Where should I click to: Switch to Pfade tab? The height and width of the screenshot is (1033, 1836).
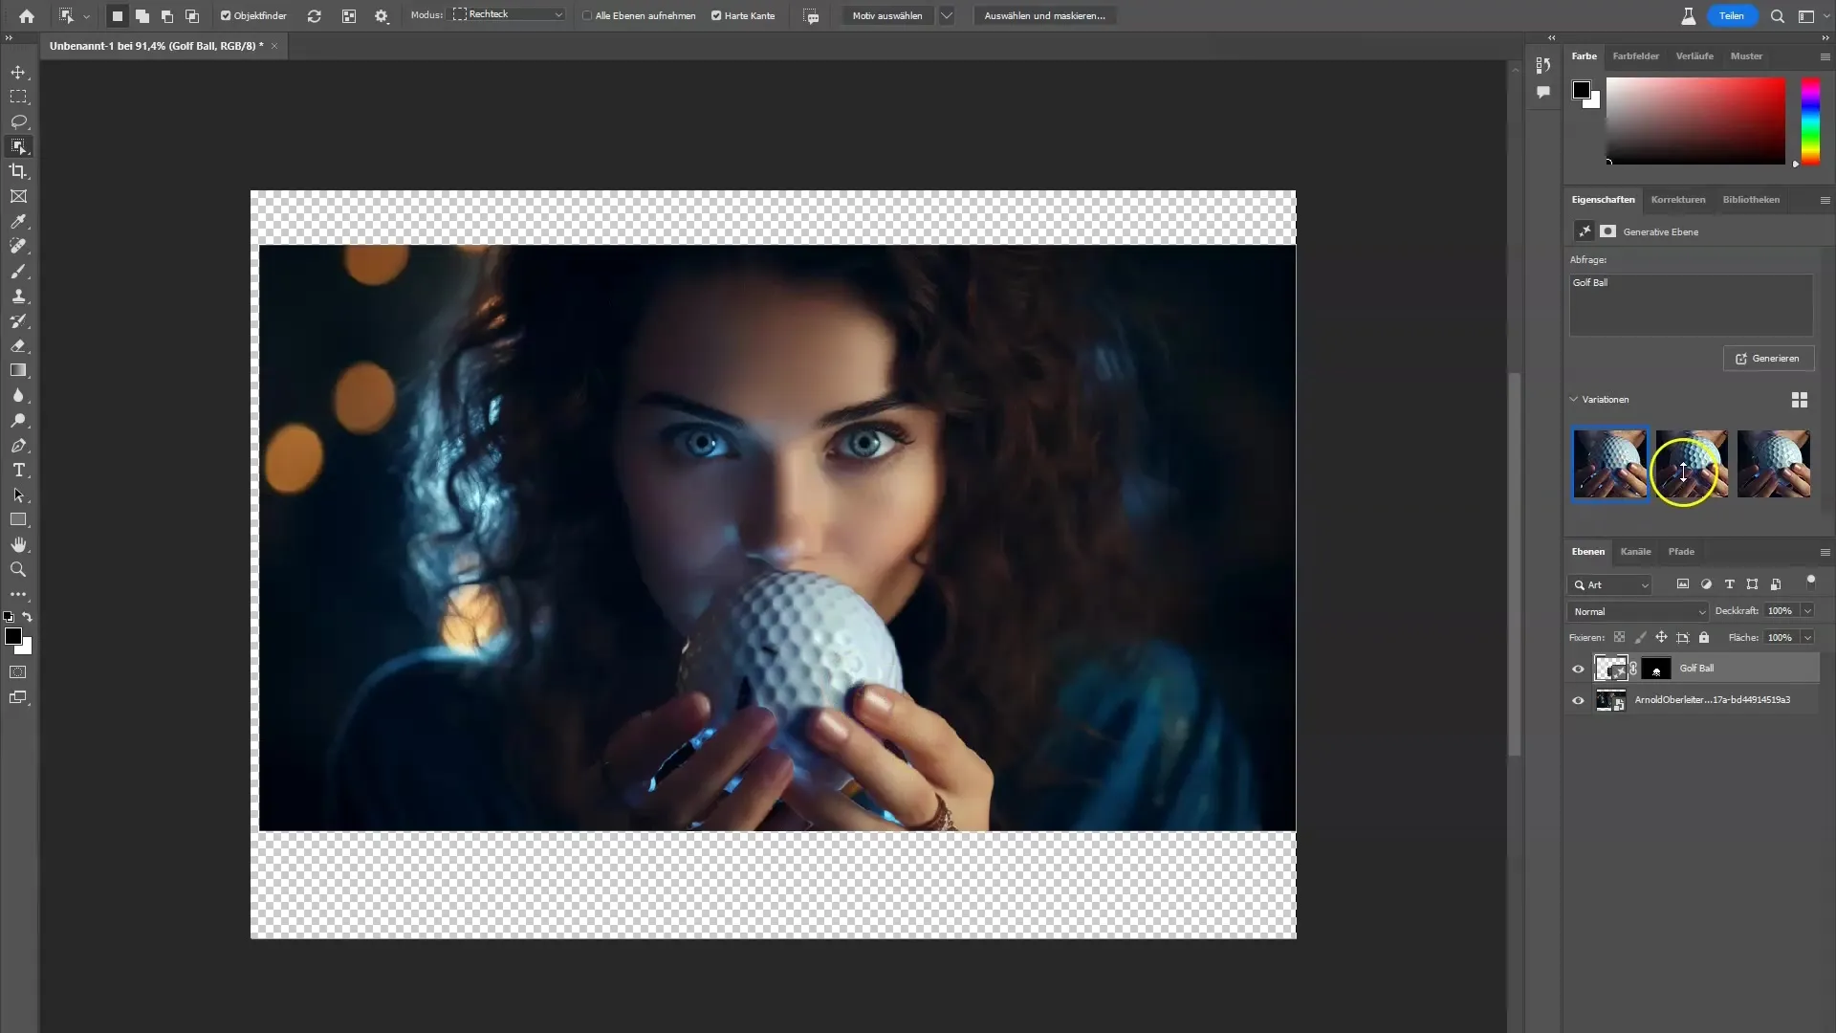point(1681,551)
